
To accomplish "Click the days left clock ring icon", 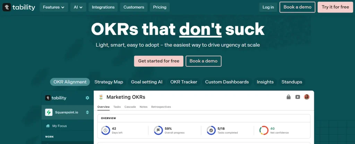I will coord(105,131).
